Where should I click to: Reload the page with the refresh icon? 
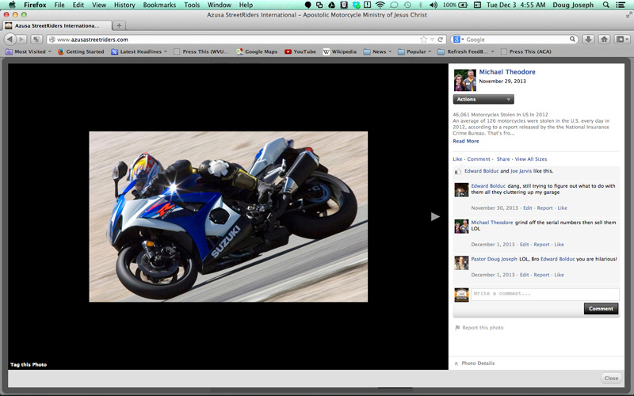(441, 39)
